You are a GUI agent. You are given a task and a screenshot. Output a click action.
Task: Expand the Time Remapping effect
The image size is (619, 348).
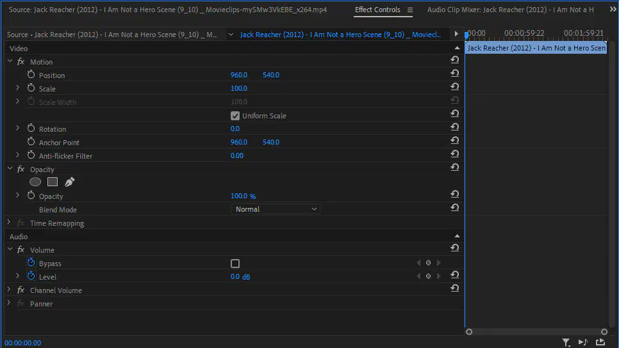(9, 222)
